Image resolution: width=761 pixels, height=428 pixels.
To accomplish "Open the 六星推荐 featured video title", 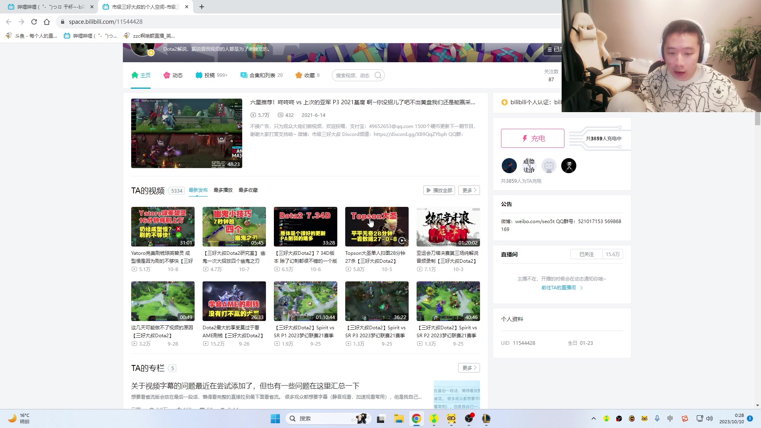I will 362,102.
